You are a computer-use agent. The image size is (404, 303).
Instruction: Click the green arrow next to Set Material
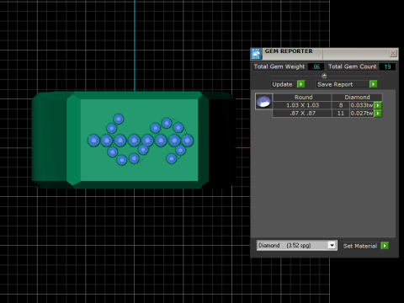click(385, 246)
